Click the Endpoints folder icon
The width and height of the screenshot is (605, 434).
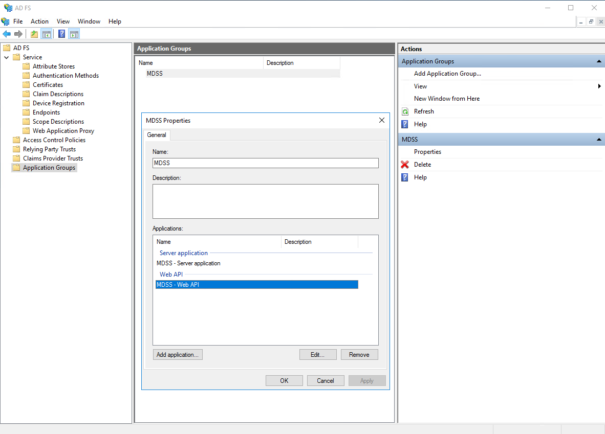tap(26, 112)
